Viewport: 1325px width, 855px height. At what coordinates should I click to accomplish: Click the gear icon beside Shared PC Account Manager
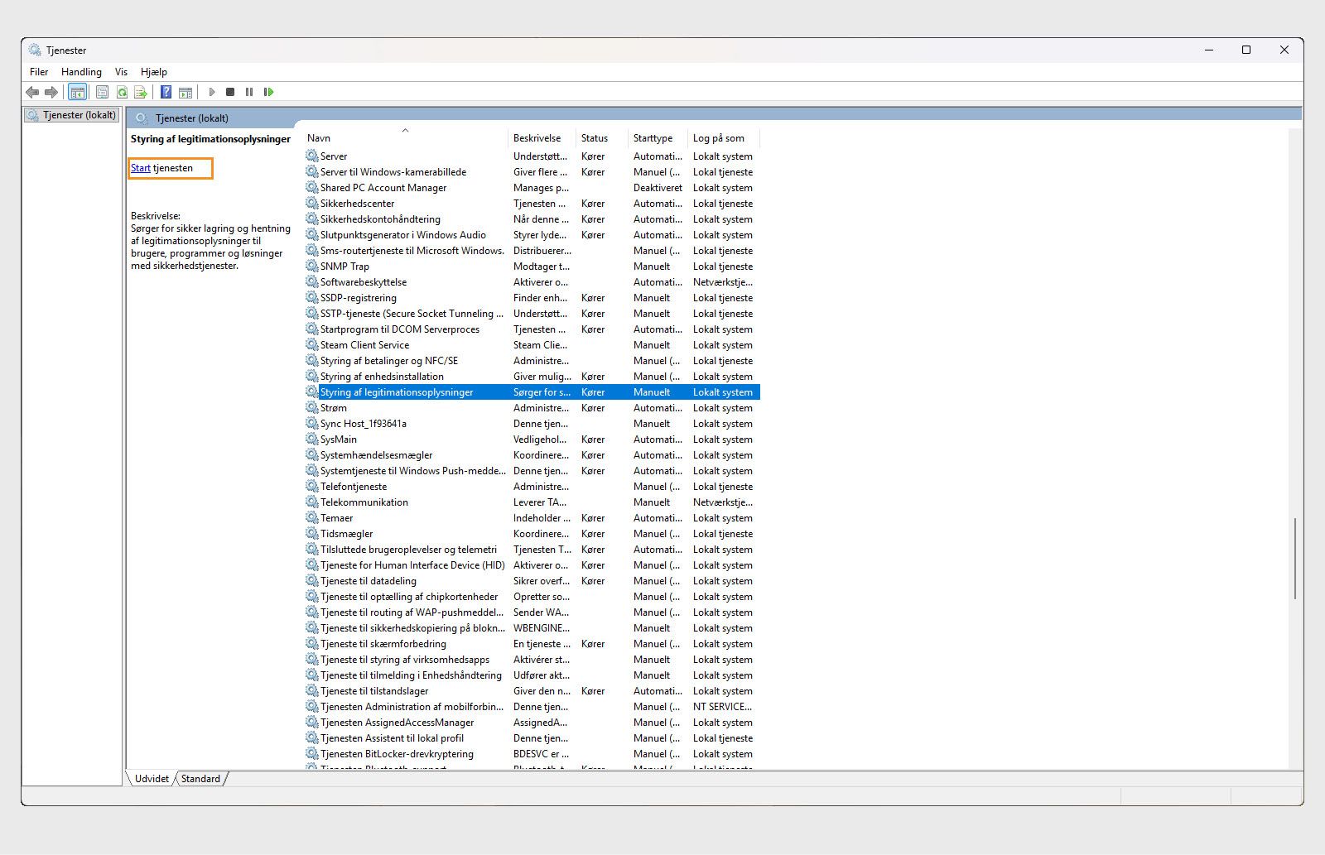[x=312, y=187]
